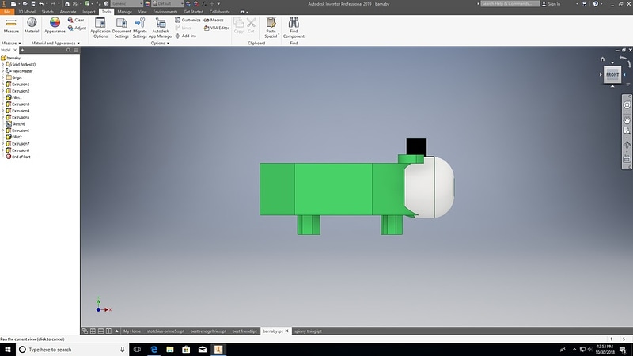This screenshot has height=356, width=633.
Task: Clear appearance overrides
Action: click(x=76, y=20)
